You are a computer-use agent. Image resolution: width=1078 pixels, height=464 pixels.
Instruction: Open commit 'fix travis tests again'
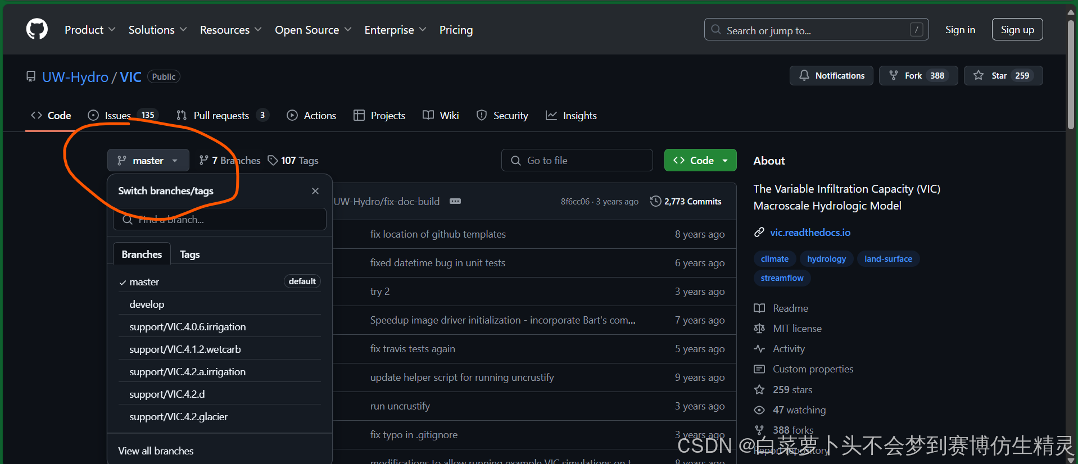pyautogui.click(x=413, y=349)
